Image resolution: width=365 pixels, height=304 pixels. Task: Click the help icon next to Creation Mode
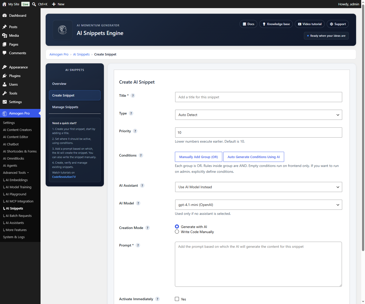point(148,228)
